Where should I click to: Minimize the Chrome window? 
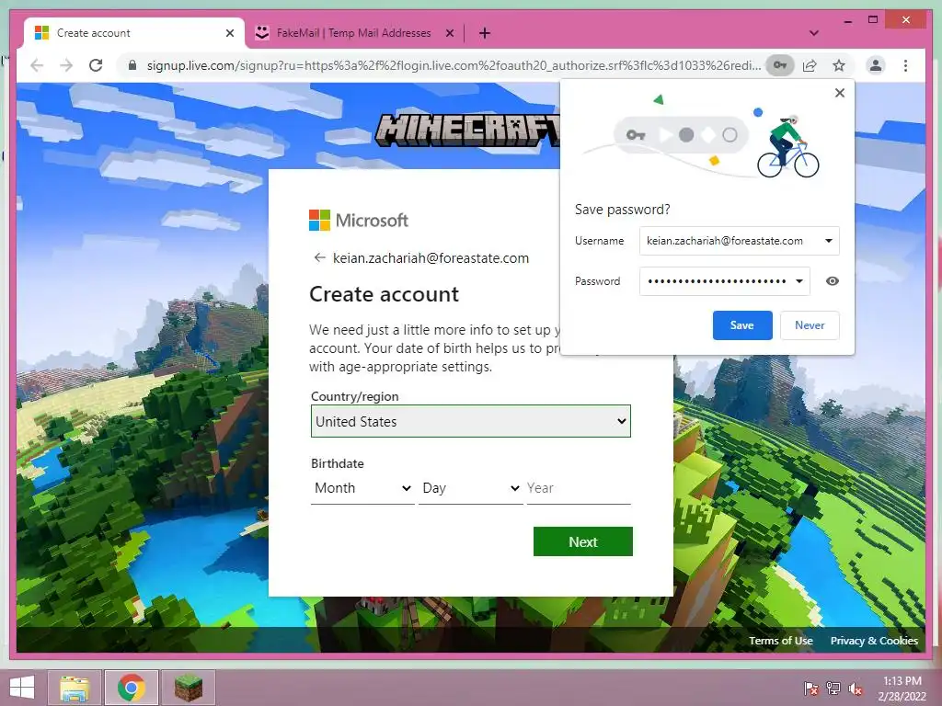(847, 21)
